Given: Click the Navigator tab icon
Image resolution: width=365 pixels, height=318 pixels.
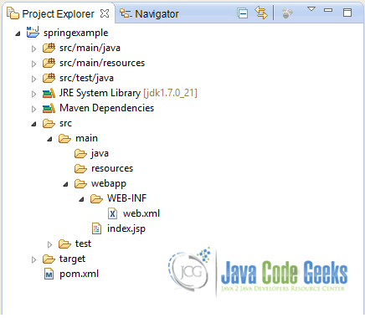Looking at the screenshot, I should (126, 13).
